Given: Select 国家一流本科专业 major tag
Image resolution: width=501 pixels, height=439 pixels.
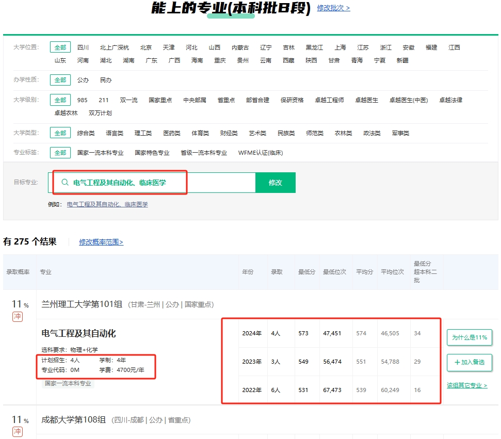Looking at the screenshot, I should point(101,153).
